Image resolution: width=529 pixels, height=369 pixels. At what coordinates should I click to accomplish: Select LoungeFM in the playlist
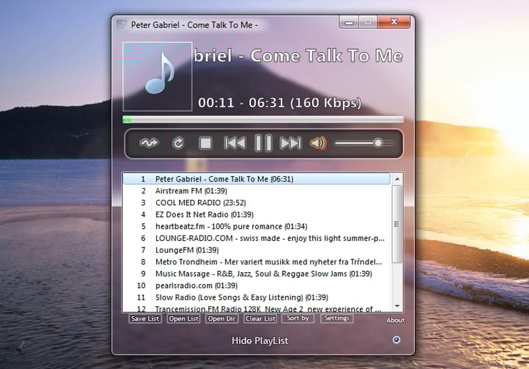click(257, 250)
